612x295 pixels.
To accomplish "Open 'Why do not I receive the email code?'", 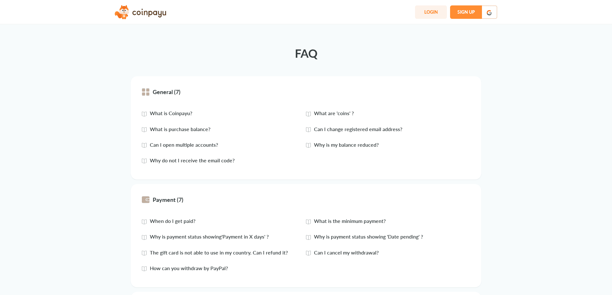I will click(x=192, y=161).
